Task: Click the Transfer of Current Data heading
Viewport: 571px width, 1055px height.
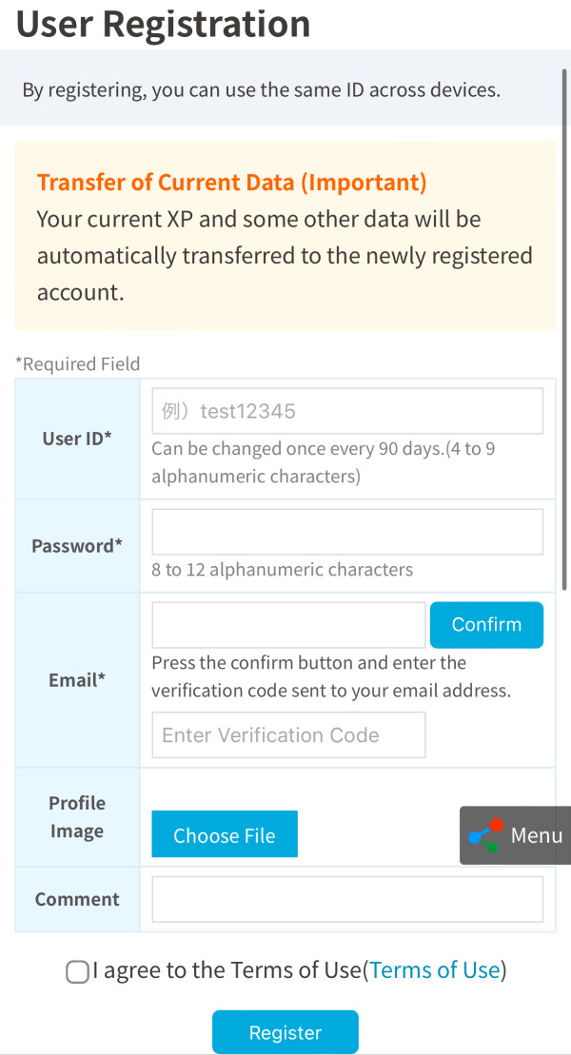Action: 231,183
